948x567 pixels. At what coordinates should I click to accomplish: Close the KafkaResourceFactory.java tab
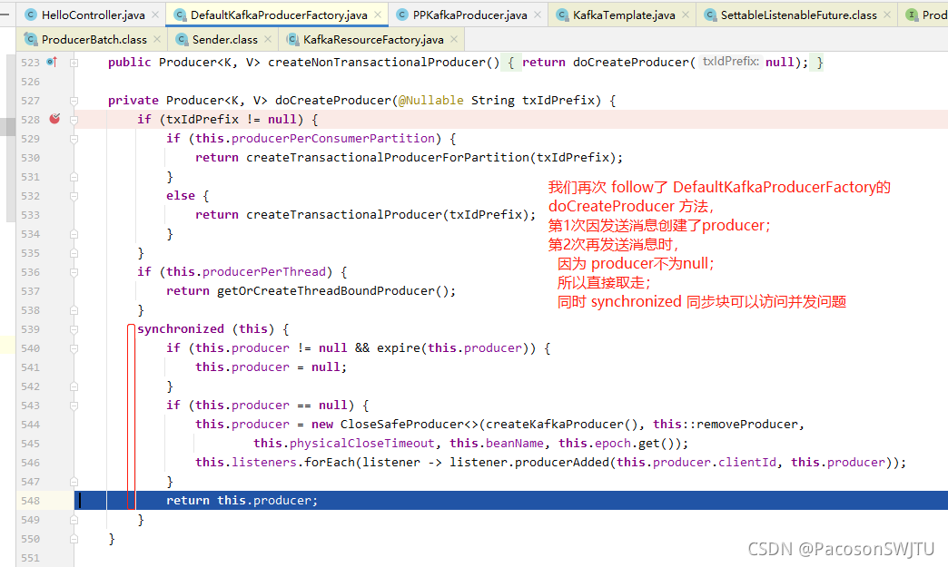tap(454, 39)
